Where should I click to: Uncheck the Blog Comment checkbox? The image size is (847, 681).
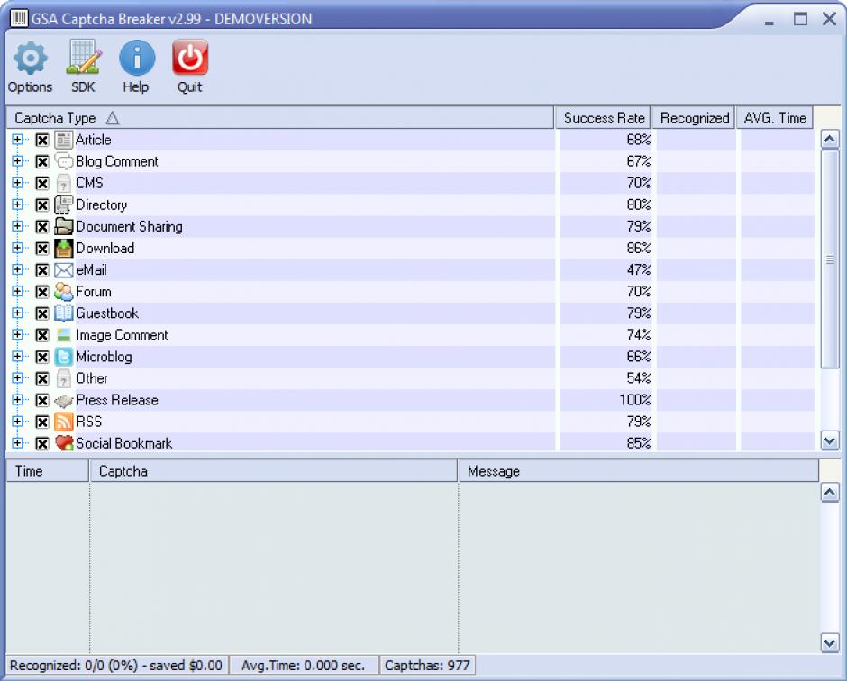click(x=42, y=161)
